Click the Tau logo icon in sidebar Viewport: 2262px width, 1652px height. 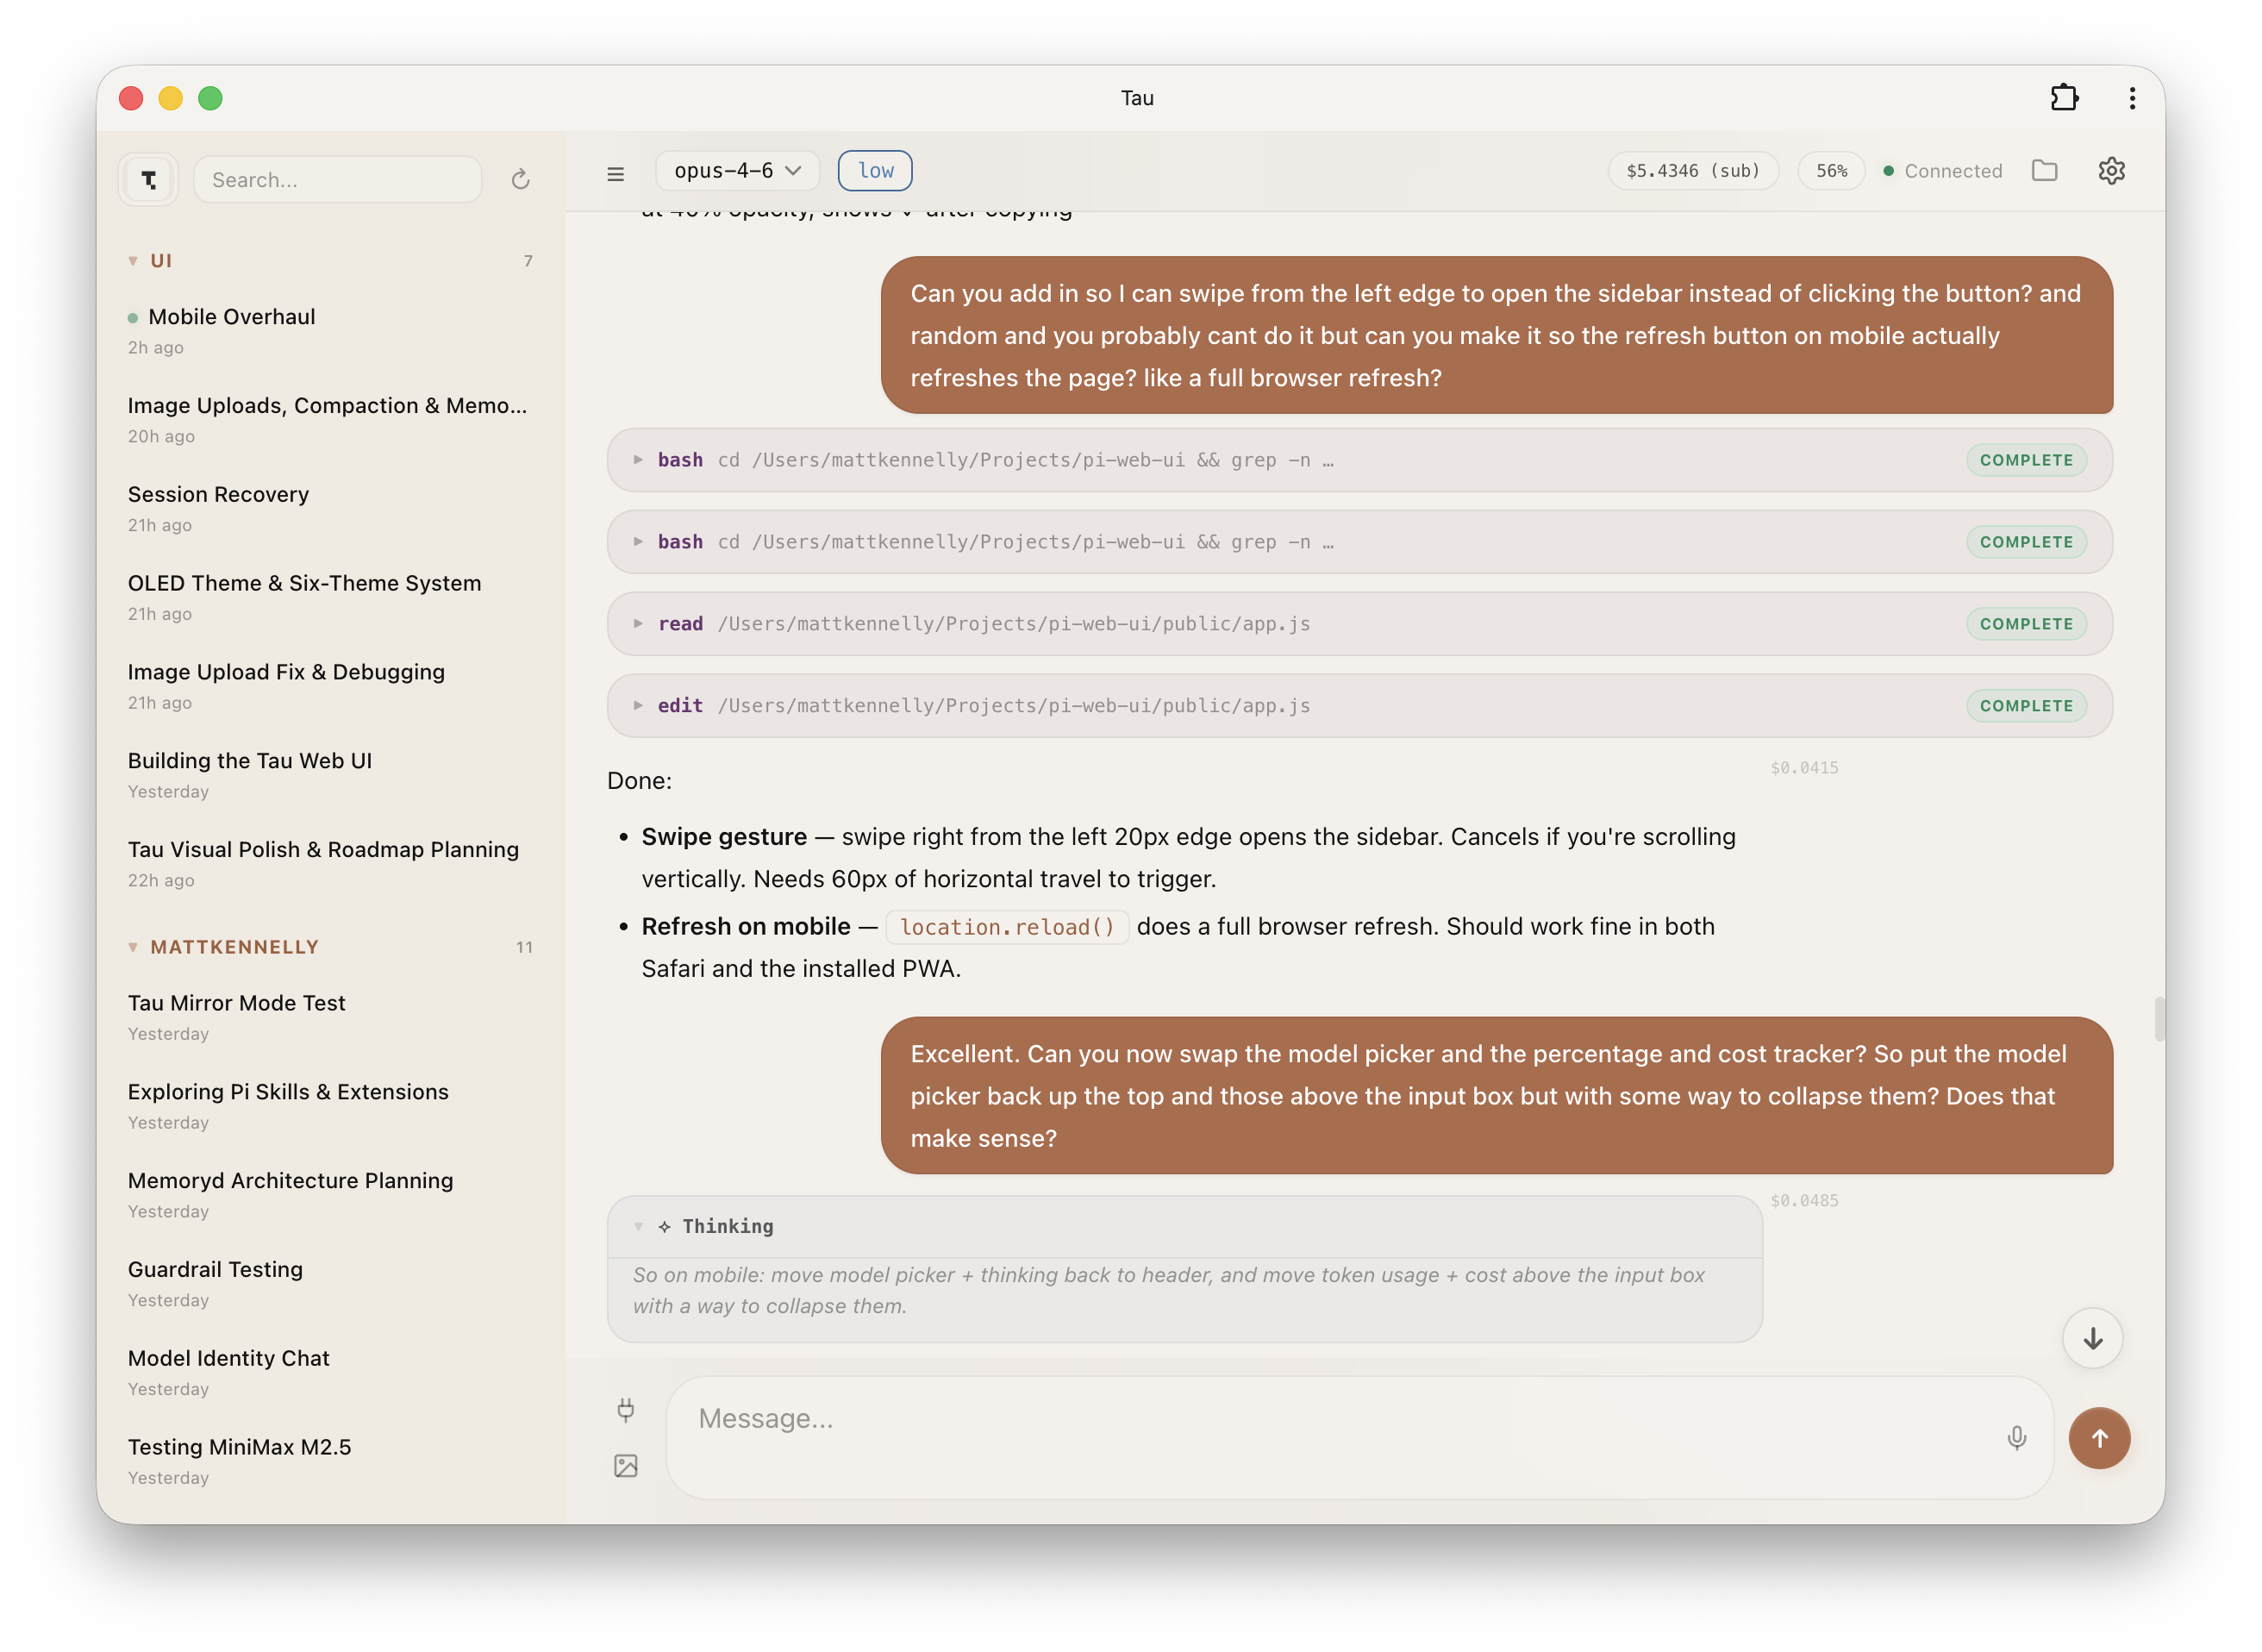149,180
